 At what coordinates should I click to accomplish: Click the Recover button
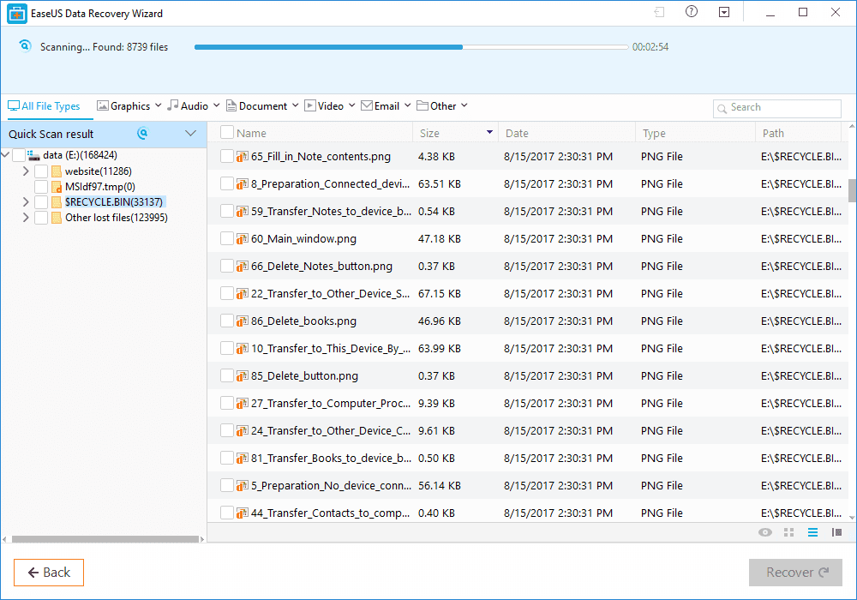point(795,572)
